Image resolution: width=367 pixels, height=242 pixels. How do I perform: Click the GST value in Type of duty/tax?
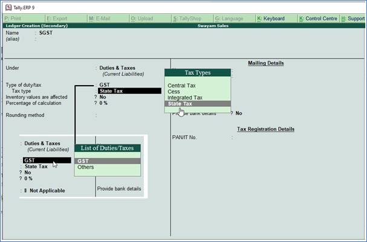tap(105, 85)
